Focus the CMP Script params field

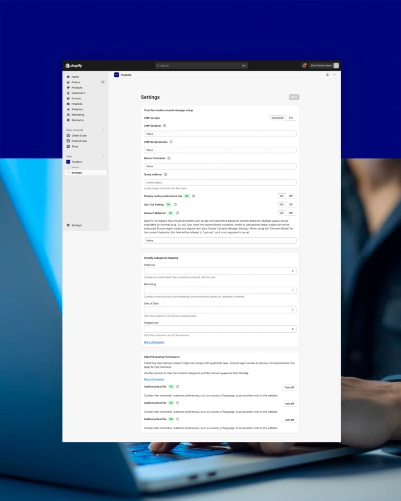pyautogui.click(x=220, y=150)
